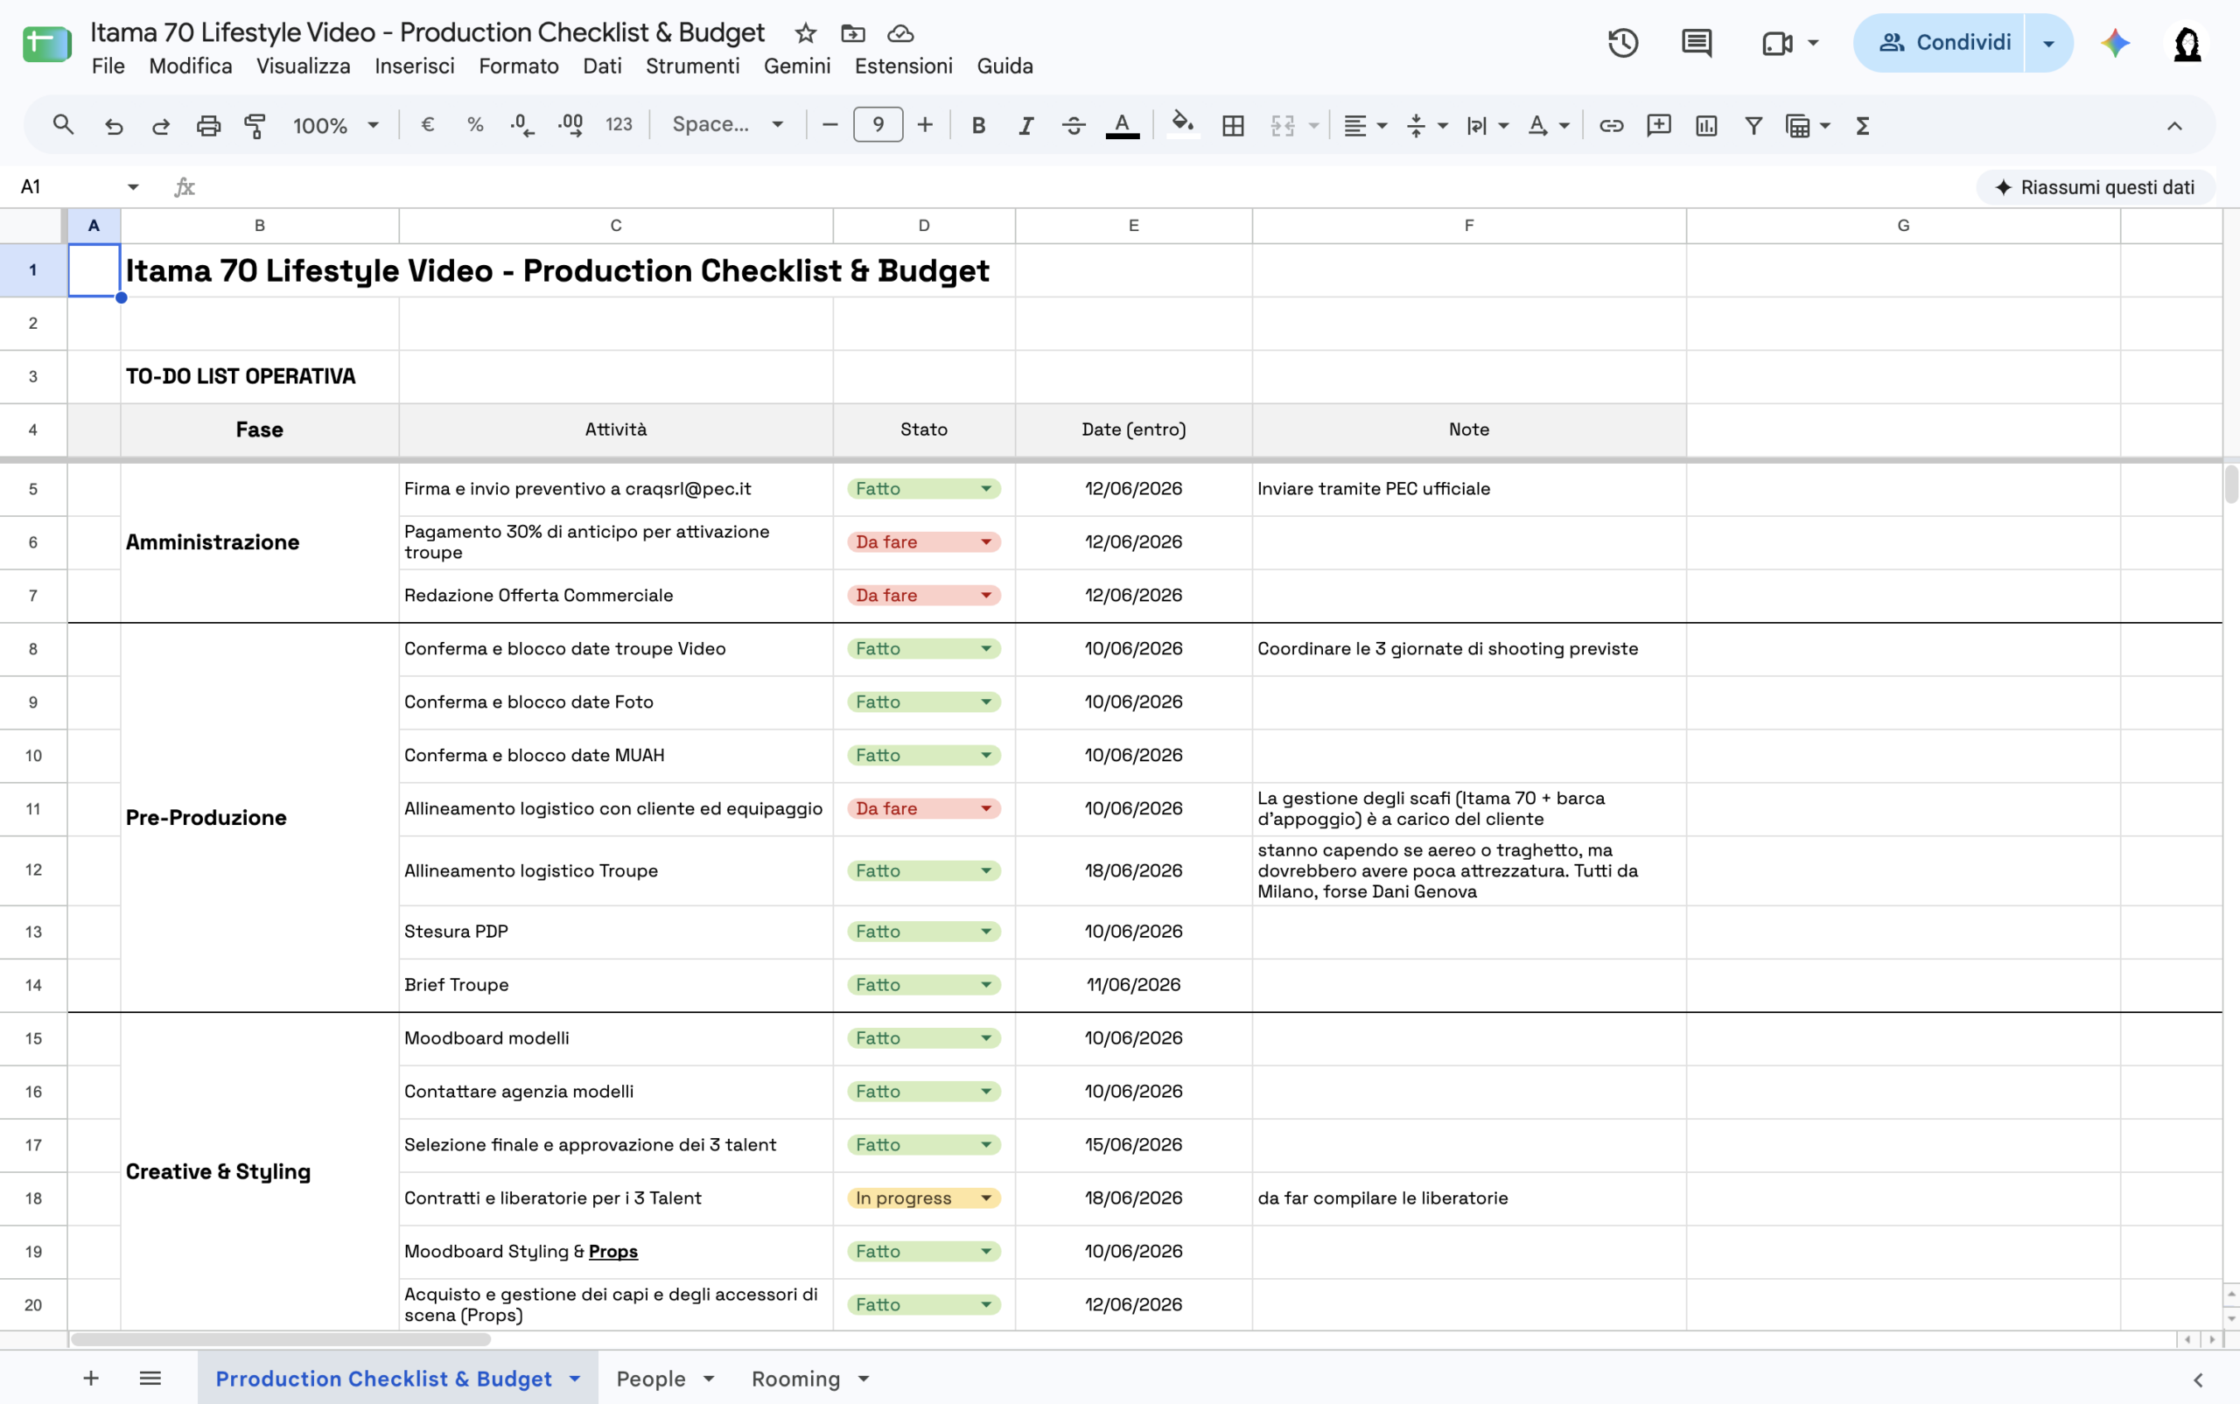This screenshot has height=1404, width=2240.
Task: Decrease font size with minus button
Action: pos(830,124)
